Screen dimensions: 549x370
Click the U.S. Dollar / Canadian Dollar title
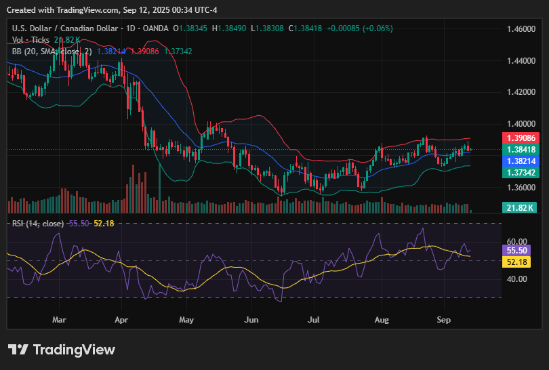click(64, 28)
